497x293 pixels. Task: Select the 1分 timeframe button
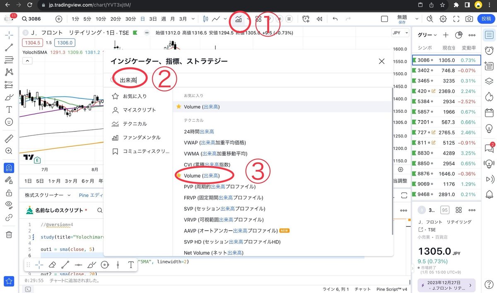(x=75, y=19)
